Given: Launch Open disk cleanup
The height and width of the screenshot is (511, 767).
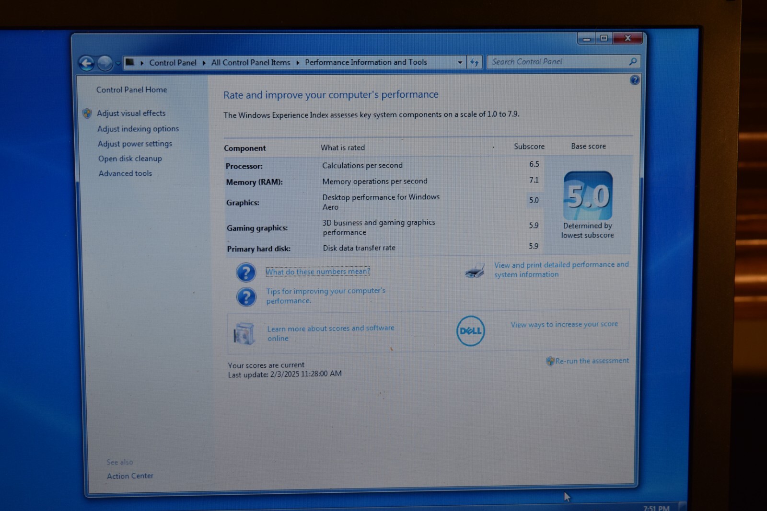Looking at the screenshot, I should (130, 159).
